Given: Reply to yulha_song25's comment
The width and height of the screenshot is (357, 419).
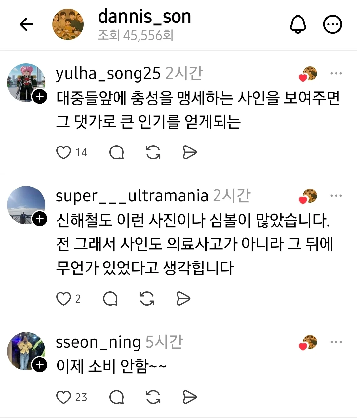Looking at the screenshot, I should (x=117, y=152).
